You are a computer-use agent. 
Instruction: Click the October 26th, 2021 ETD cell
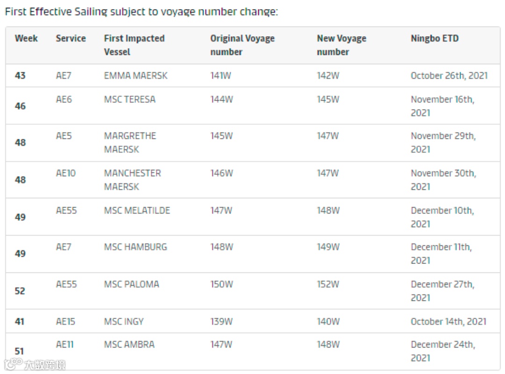(449, 75)
